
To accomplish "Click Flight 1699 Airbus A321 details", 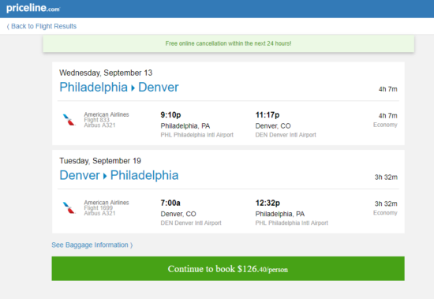I will coord(99,211).
